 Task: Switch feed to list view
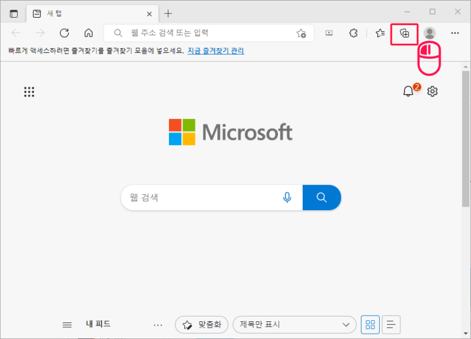[x=391, y=325]
